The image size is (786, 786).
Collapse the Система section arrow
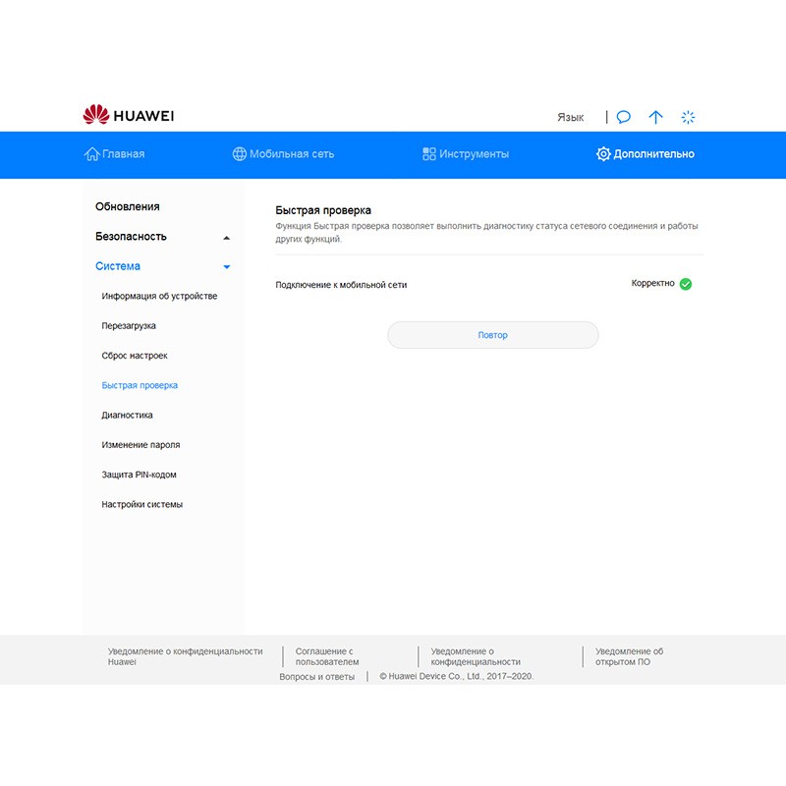pyautogui.click(x=227, y=267)
